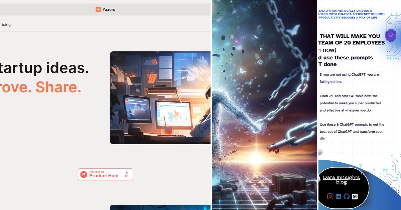Open the Data InKsights blog link
Screen dimensions: 401x210
[x=342, y=180]
